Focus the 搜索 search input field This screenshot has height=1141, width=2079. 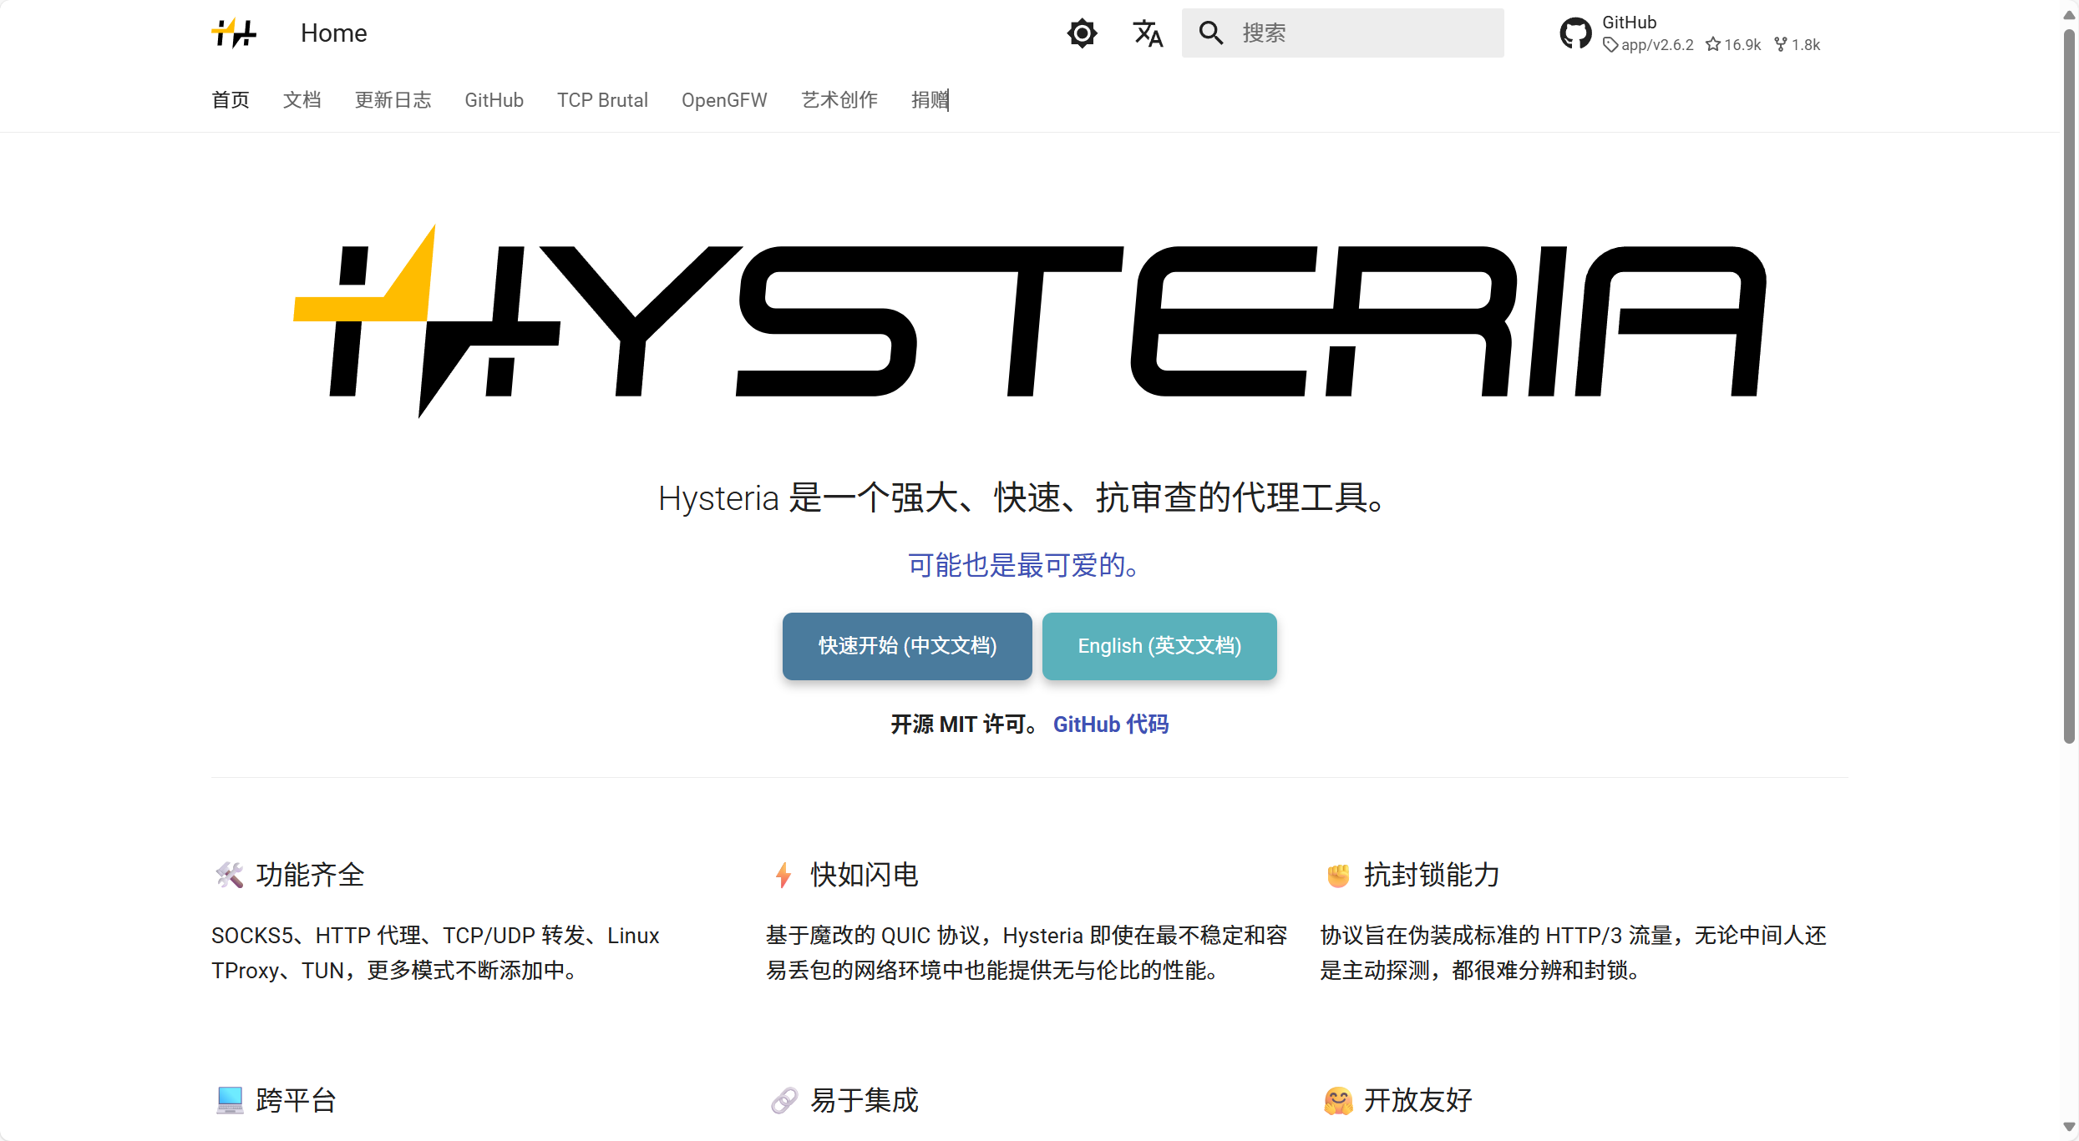(1342, 33)
